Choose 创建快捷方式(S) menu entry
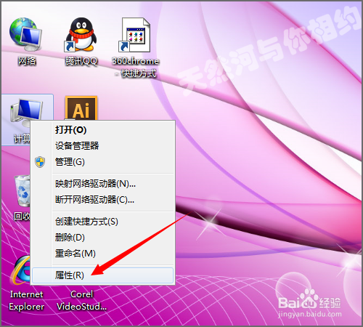This screenshot has height=327, width=363. pyautogui.click(x=102, y=222)
